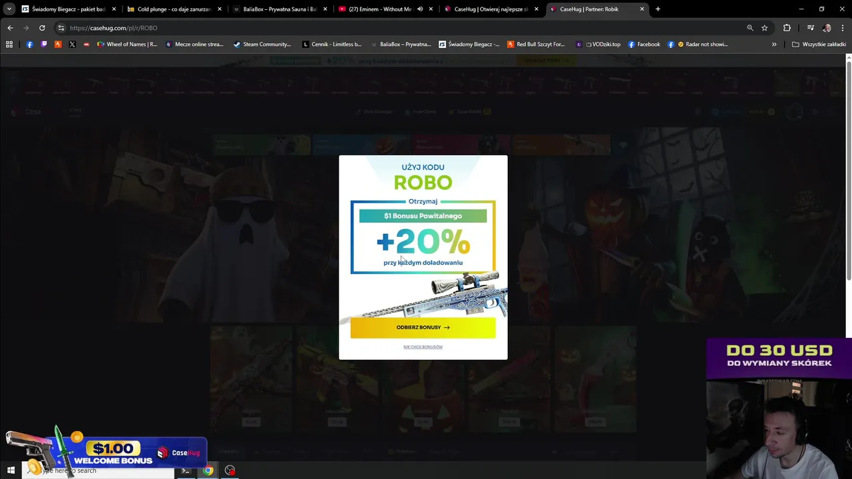Open Chrome icon on taskbar
Image resolution: width=852 pixels, height=479 pixels.
tap(208, 470)
